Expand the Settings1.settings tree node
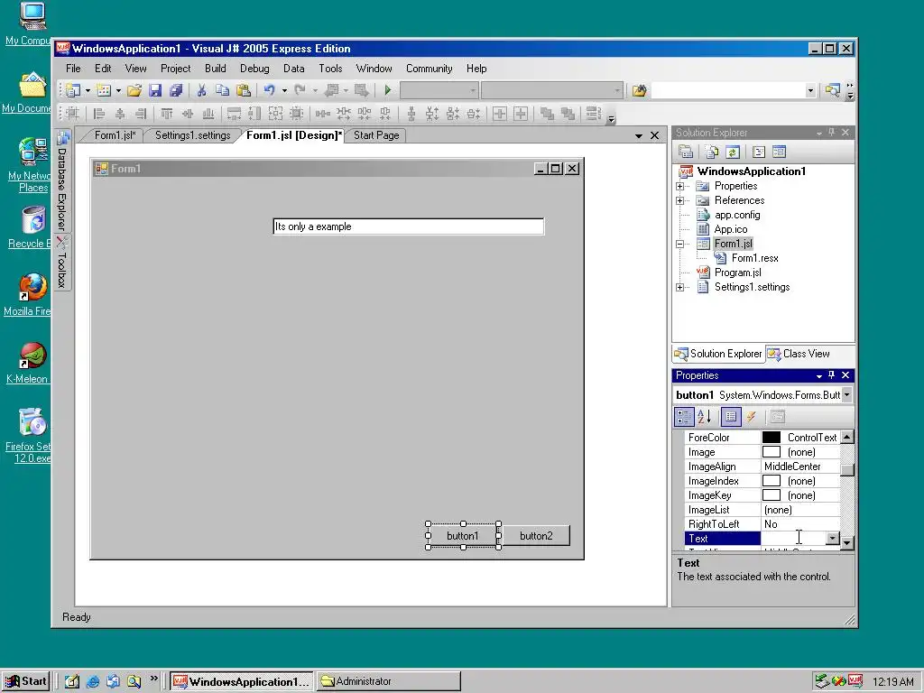Screen dimensions: 924x693 [x=680, y=288]
